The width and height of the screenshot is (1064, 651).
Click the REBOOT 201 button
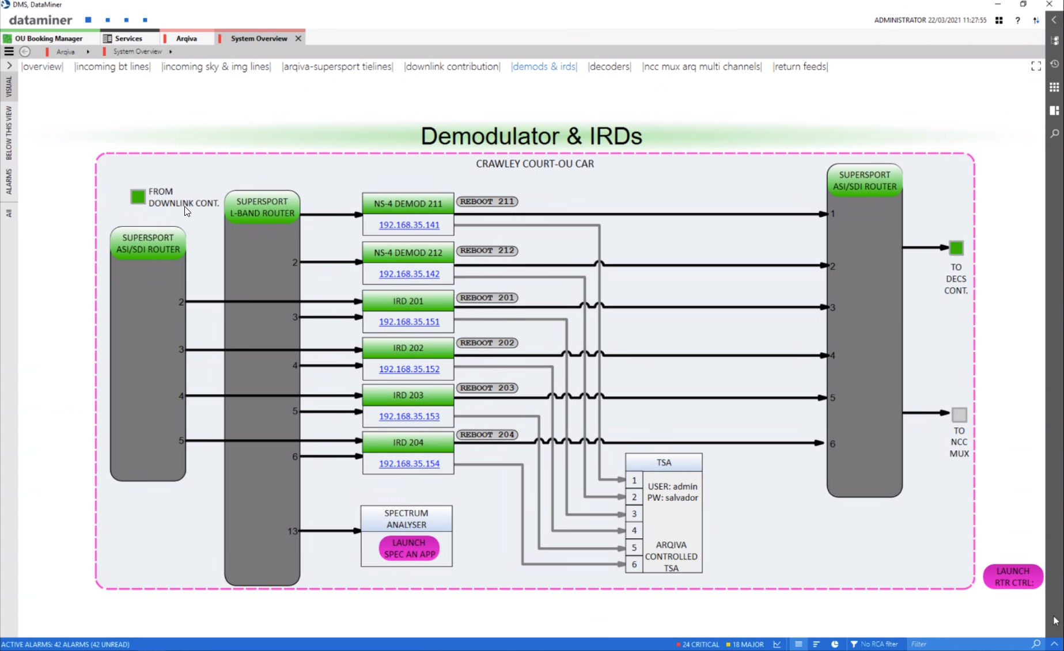[x=487, y=298]
